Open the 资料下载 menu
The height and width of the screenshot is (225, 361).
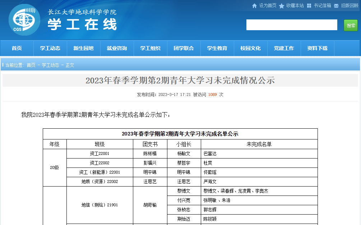(317, 48)
